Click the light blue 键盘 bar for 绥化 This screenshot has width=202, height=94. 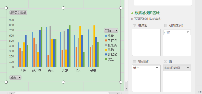(x=75, y=51)
